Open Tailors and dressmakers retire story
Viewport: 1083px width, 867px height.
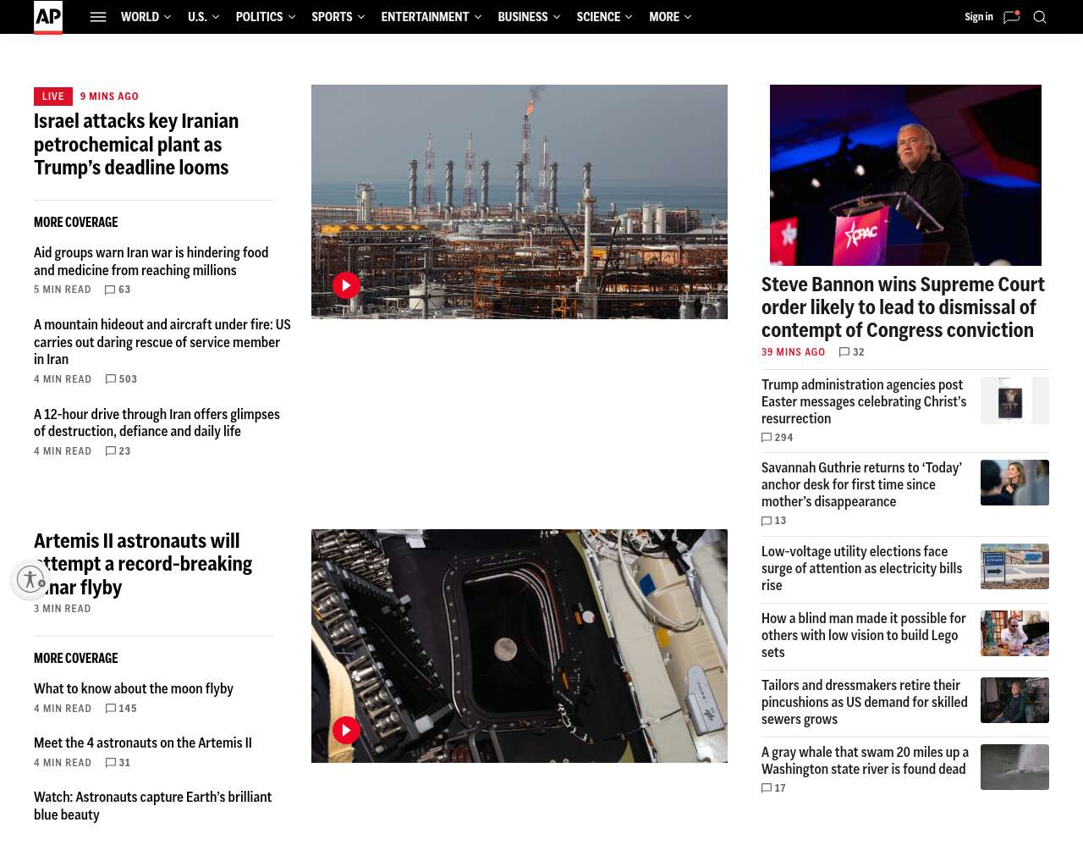pyautogui.click(x=865, y=703)
